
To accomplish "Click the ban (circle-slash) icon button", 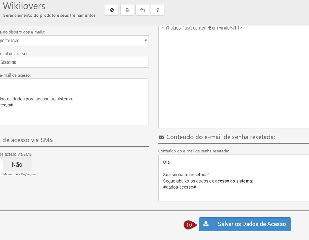I will coord(112,10).
